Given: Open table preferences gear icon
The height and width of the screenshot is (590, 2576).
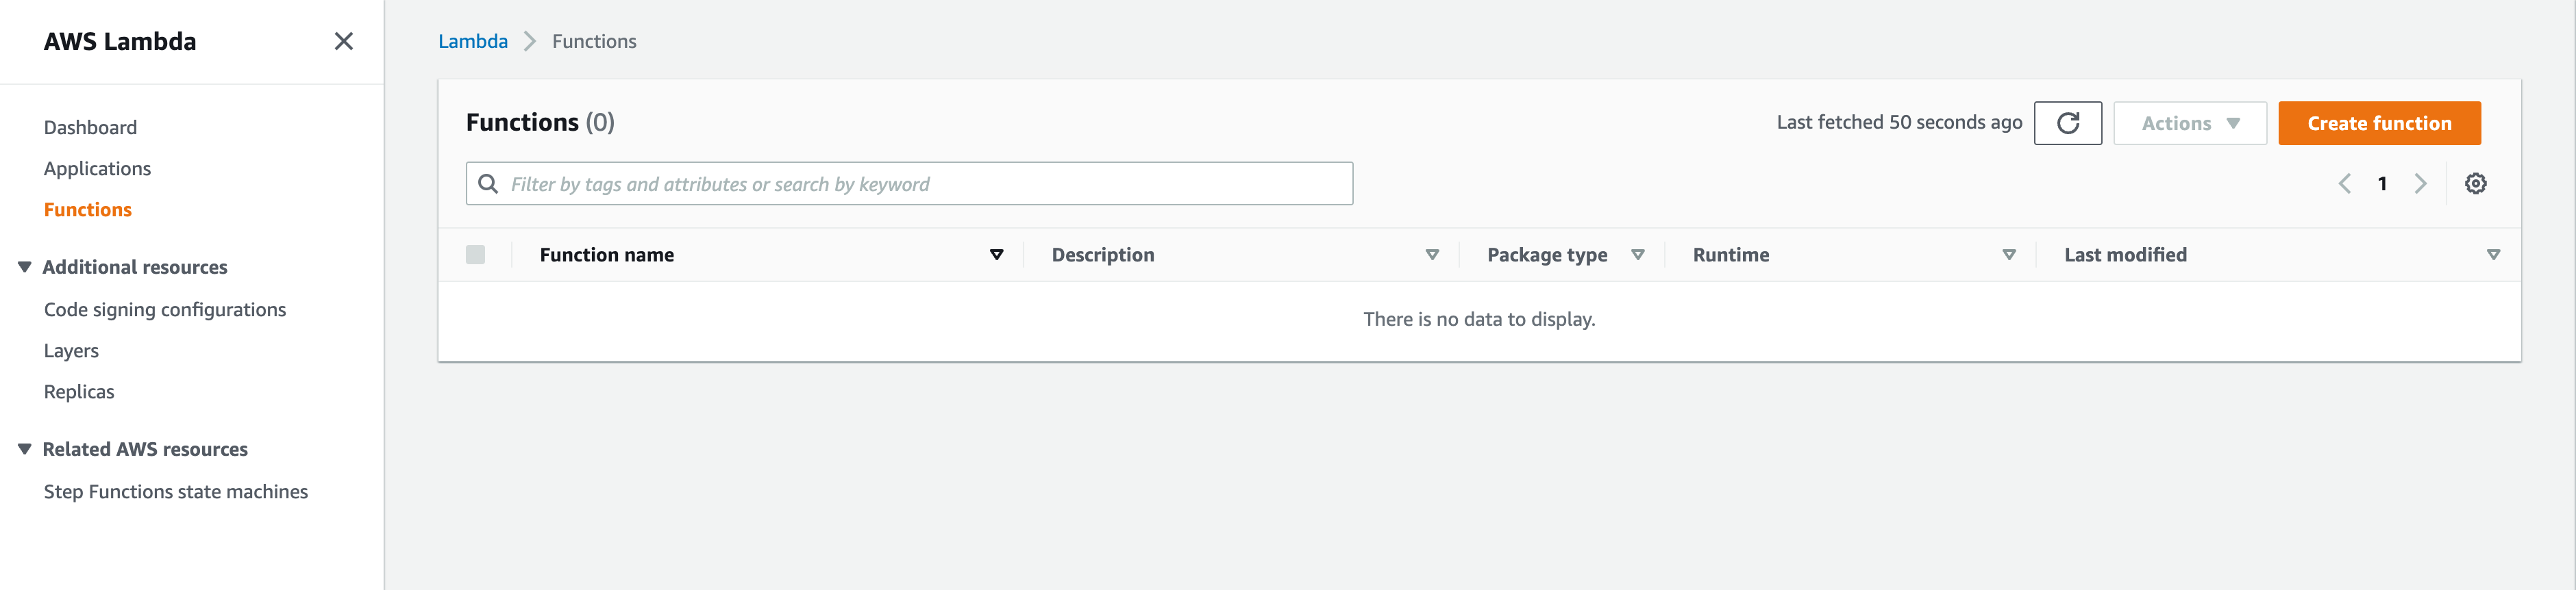Looking at the screenshot, I should coord(2475,183).
